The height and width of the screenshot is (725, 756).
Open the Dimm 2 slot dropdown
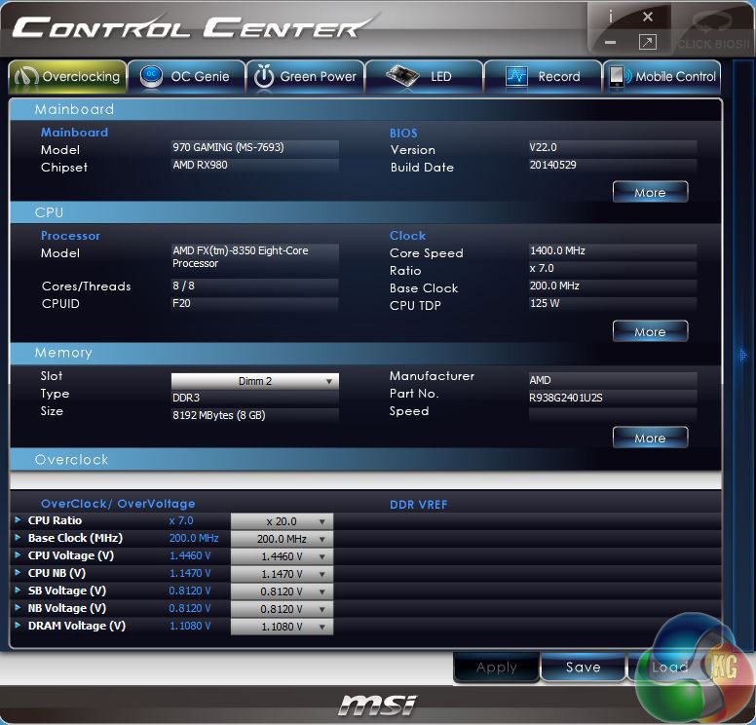tap(255, 381)
